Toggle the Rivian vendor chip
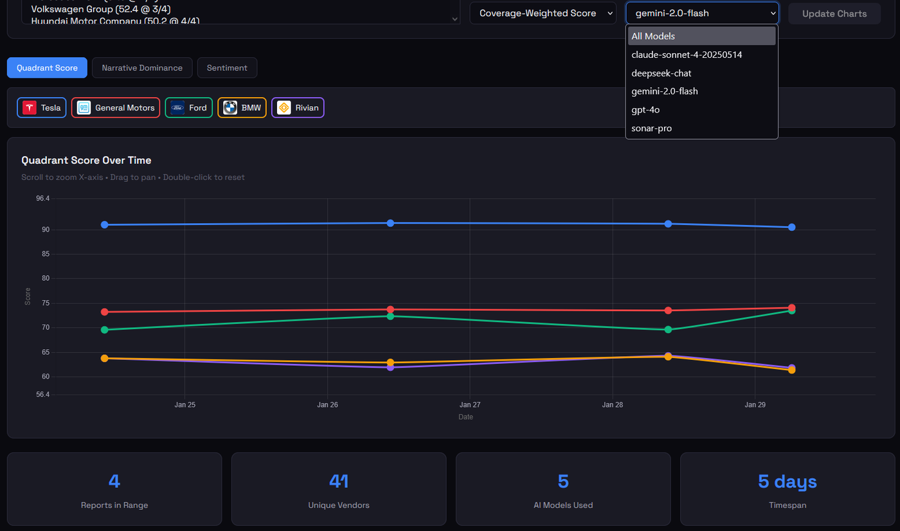 click(x=298, y=108)
